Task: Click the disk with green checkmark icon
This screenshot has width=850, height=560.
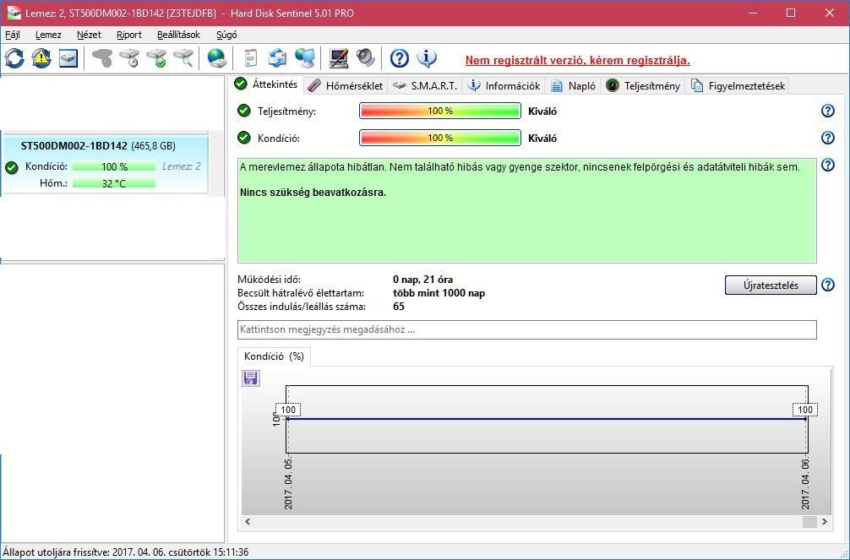Action: point(157,58)
